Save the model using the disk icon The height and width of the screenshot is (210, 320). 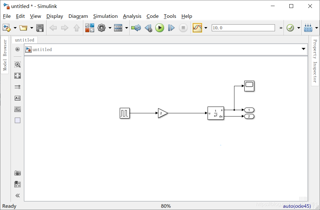40,28
